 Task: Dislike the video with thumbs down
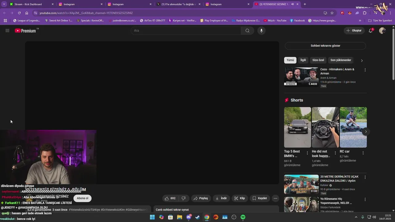tap(184, 198)
